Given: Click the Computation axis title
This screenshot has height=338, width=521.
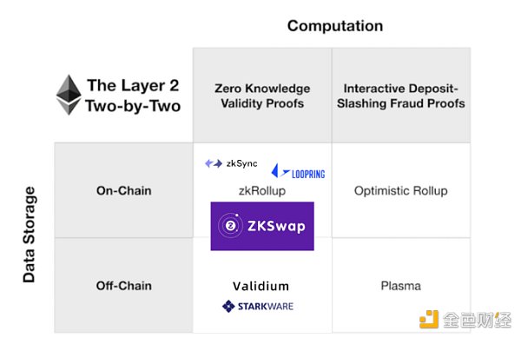Looking at the screenshot, I should tap(335, 26).
